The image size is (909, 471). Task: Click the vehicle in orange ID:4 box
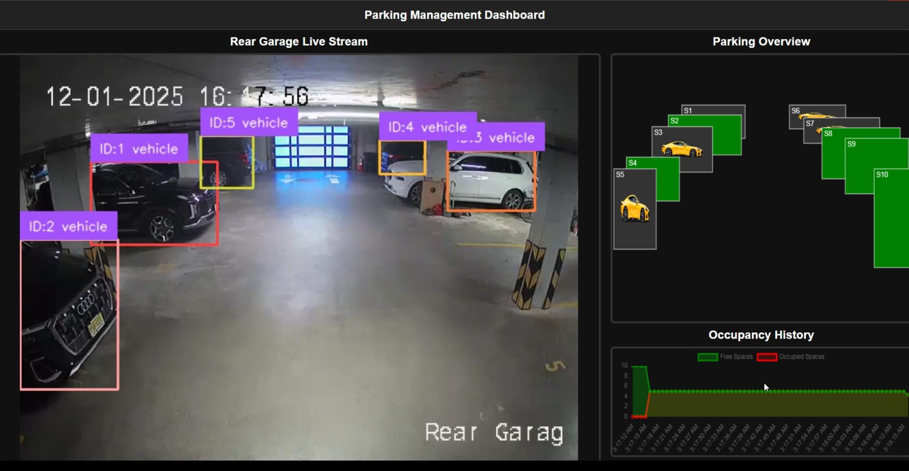pyautogui.click(x=402, y=158)
